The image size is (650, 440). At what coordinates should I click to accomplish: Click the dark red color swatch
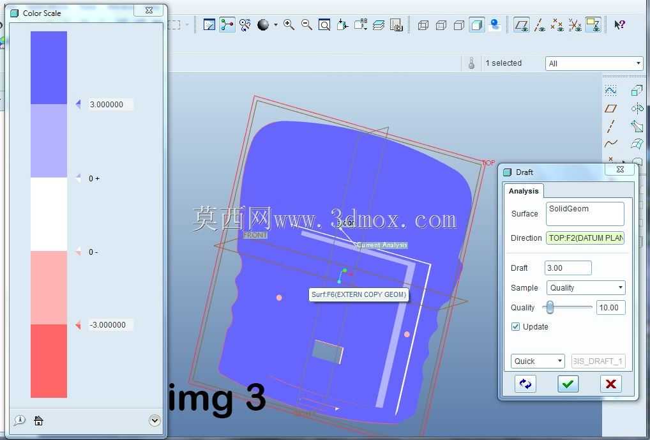49,361
